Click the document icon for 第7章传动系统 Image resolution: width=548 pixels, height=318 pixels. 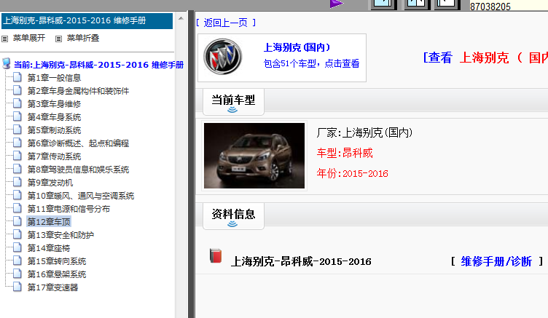(x=17, y=156)
